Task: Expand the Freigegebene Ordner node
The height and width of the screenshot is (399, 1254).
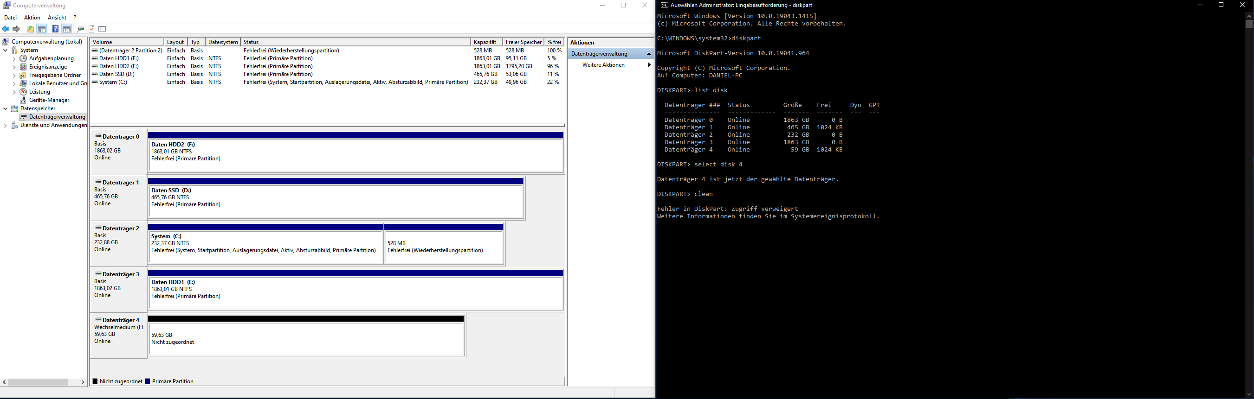Action: coord(14,76)
